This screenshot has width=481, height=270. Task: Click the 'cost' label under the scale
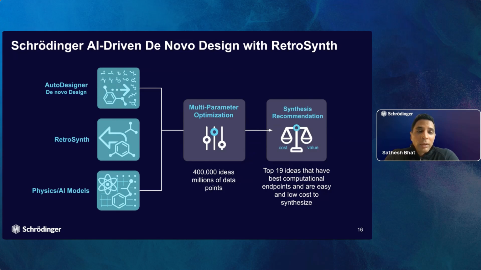click(283, 148)
